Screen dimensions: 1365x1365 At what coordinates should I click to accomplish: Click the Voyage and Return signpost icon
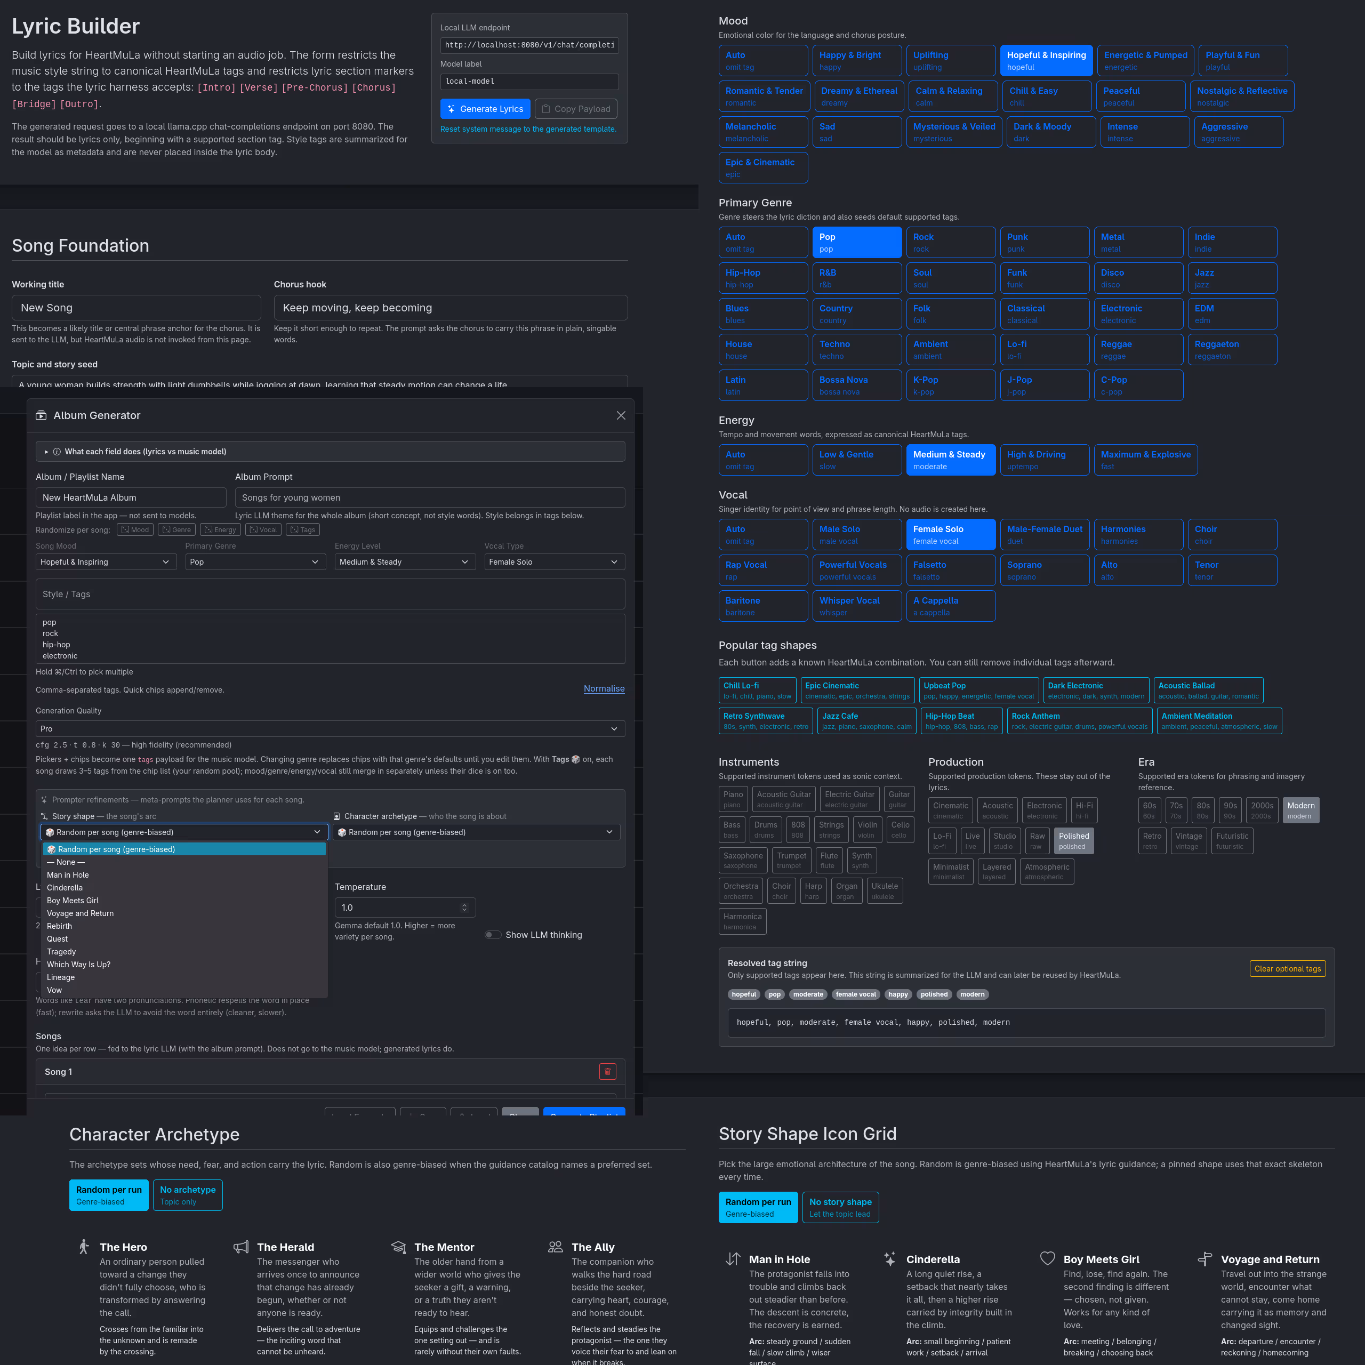(x=1206, y=1259)
